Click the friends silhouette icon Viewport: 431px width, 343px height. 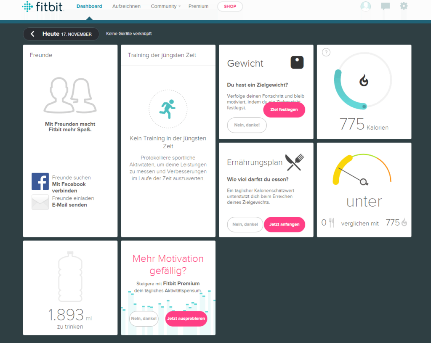pos(70,96)
